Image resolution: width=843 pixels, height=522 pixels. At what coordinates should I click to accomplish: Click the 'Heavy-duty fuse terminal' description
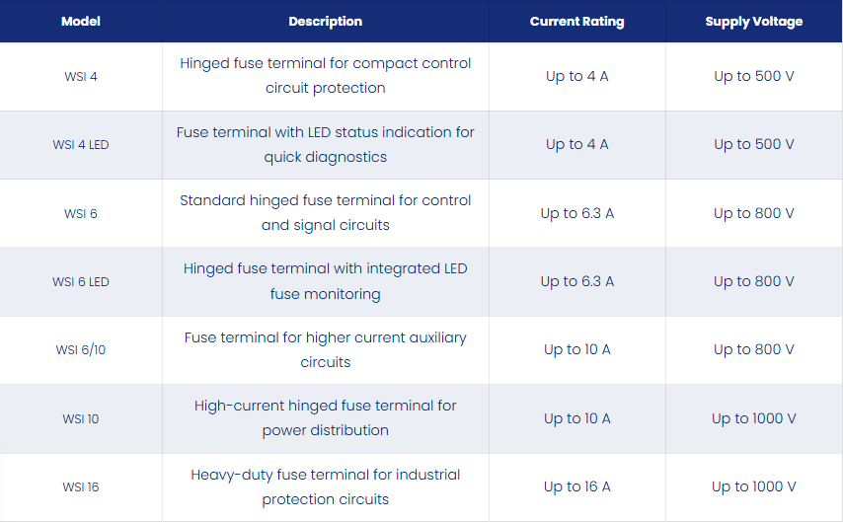click(326, 487)
